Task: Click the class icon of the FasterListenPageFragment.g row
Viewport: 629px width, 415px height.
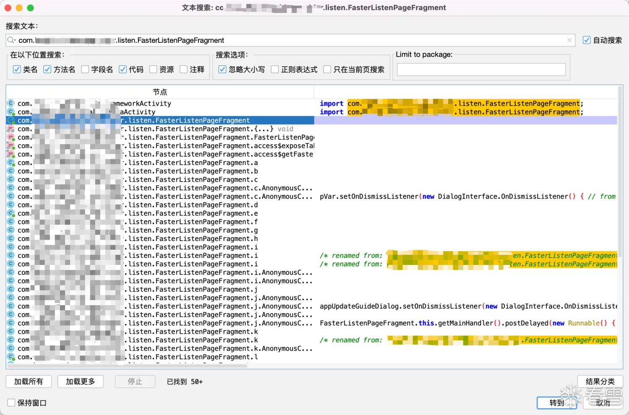Action: pyautogui.click(x=11, y=230)
